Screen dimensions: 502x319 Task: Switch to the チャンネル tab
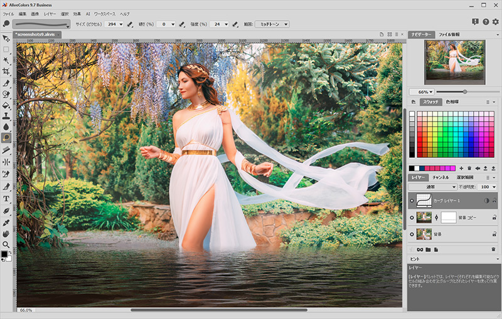[x=441, y=177]
